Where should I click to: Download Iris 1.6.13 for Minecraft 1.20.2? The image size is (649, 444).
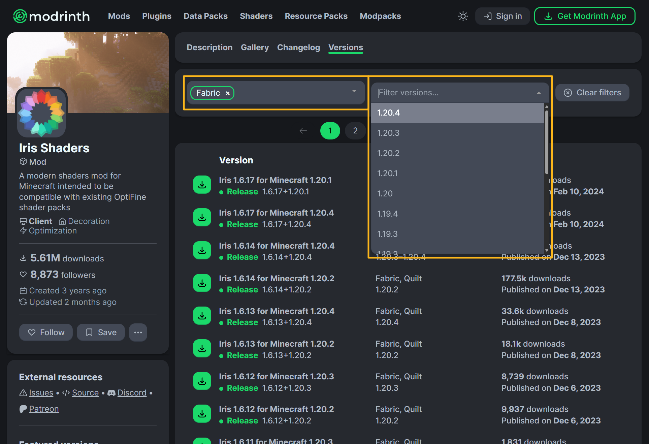[202, 349]
